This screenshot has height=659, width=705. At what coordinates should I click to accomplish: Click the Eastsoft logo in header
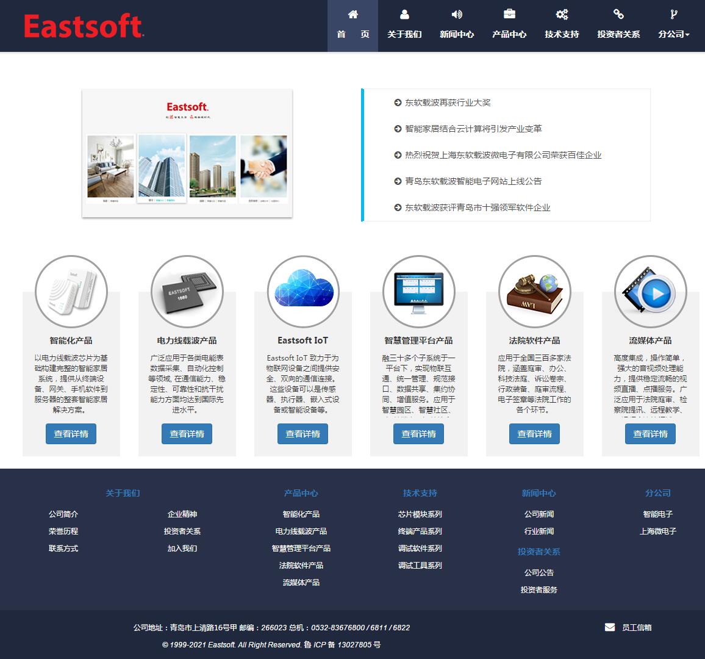(x=84, y=26)
